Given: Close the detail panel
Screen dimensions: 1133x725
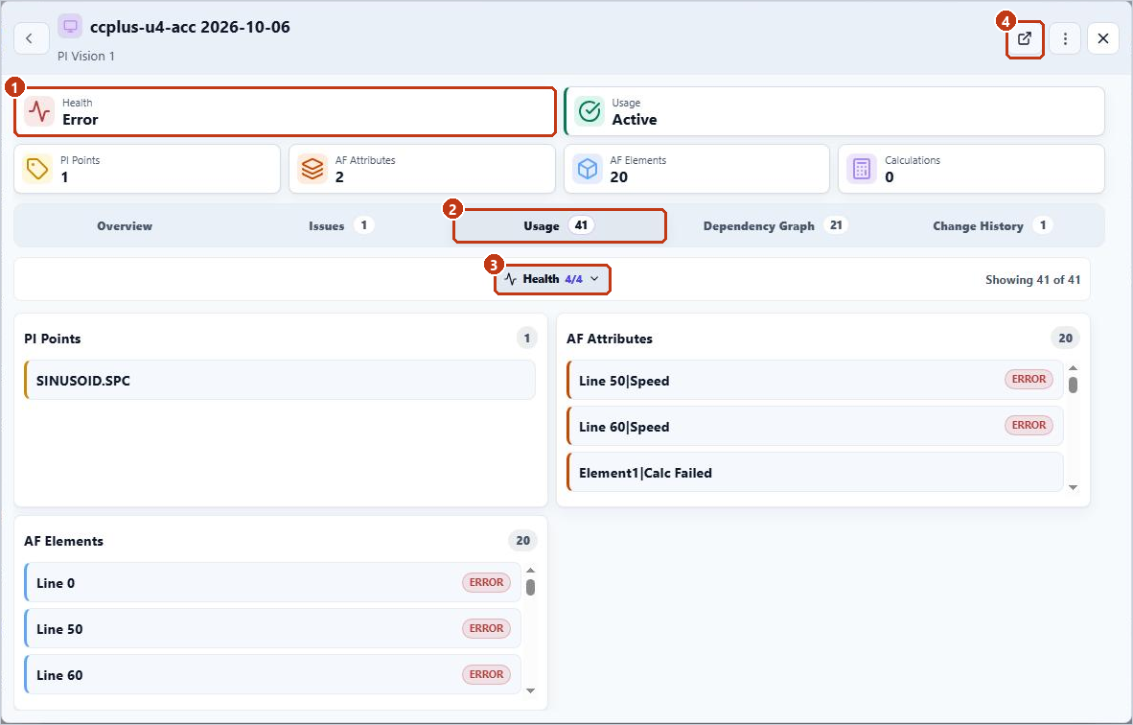Looking at the screenshot, I should [x=1102, y=39].
